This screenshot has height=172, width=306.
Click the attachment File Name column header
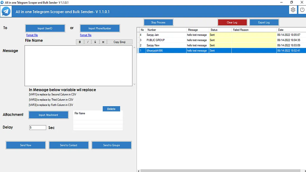click(80, 113)
